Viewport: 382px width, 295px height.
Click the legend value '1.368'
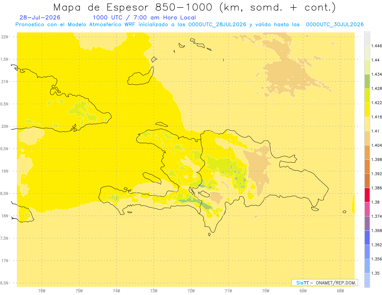pos(377,231)
